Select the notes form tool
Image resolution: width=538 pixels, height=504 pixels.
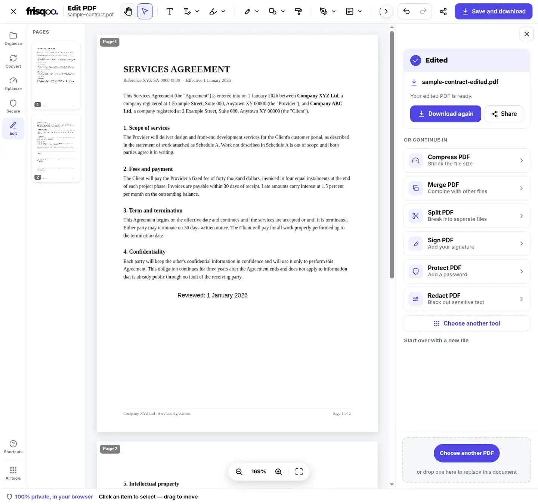point(350,12)
